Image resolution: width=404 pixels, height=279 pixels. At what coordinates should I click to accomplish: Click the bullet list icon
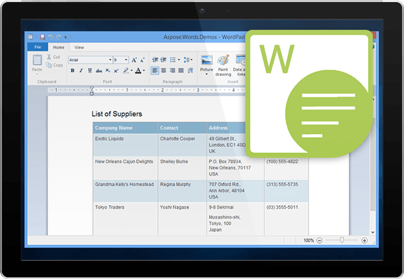coord(173,60)
